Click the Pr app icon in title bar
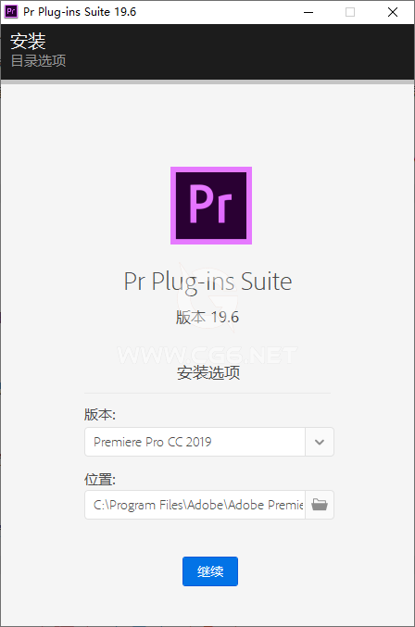Screen dimensions: 415x627 tap(11, 12)
